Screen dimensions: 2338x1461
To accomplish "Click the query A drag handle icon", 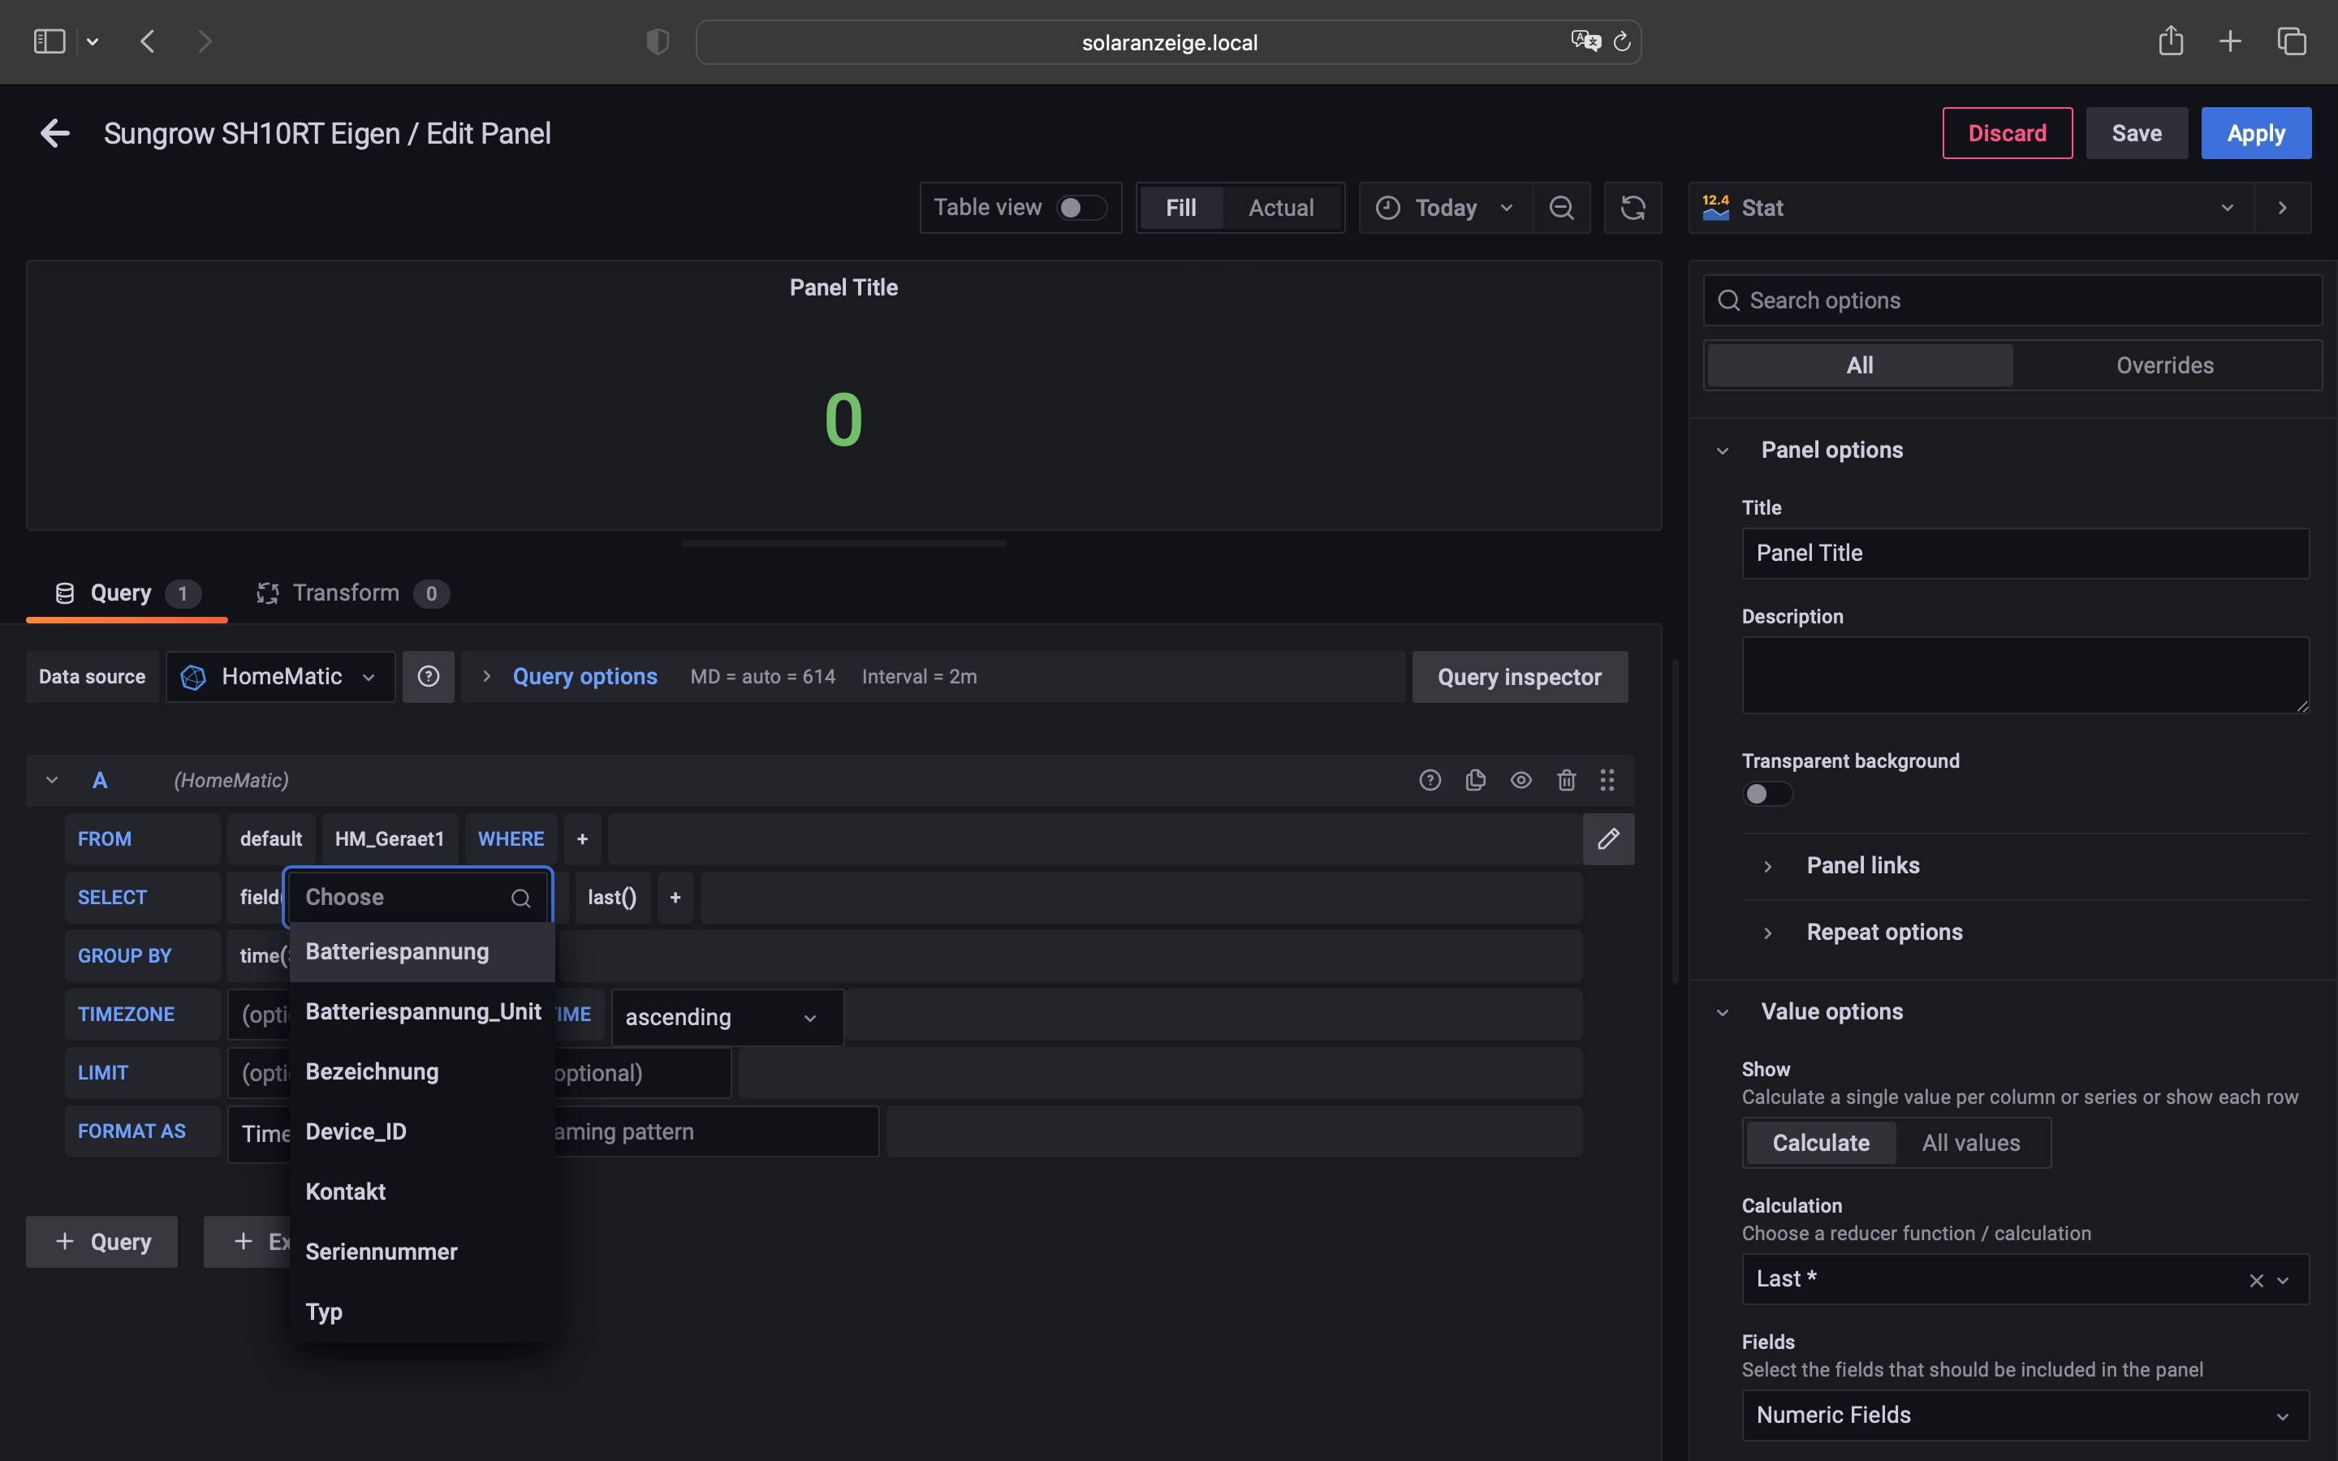I will (x=1607, y=780).
